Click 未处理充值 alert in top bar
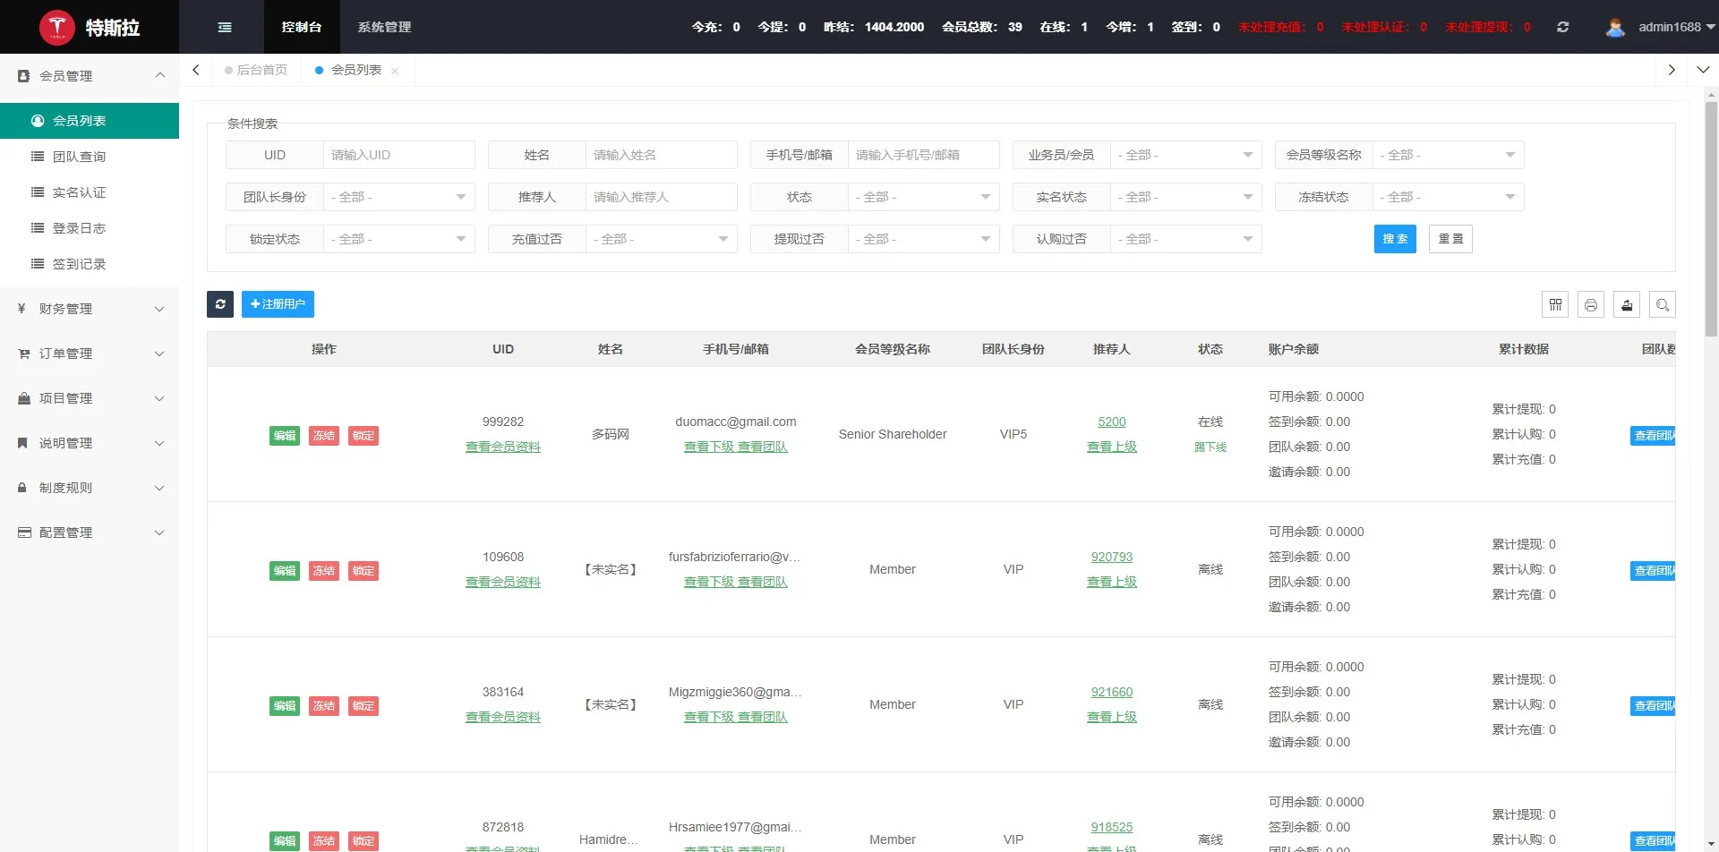The height and width of the screenshot is (852, 1719). point(1281,27)
